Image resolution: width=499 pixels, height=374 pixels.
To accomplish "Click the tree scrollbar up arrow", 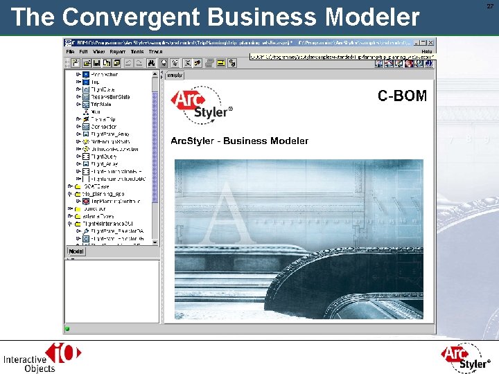I will [x=155, y=74].
